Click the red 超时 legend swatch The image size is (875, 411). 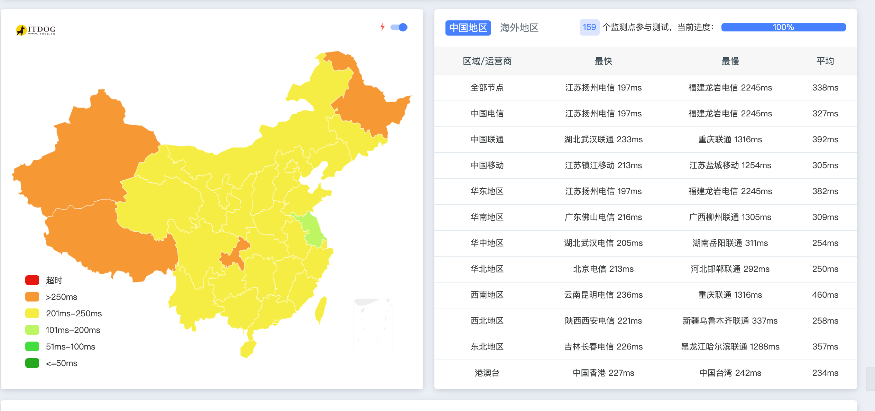pyautogui.click(x=32, y=280)
